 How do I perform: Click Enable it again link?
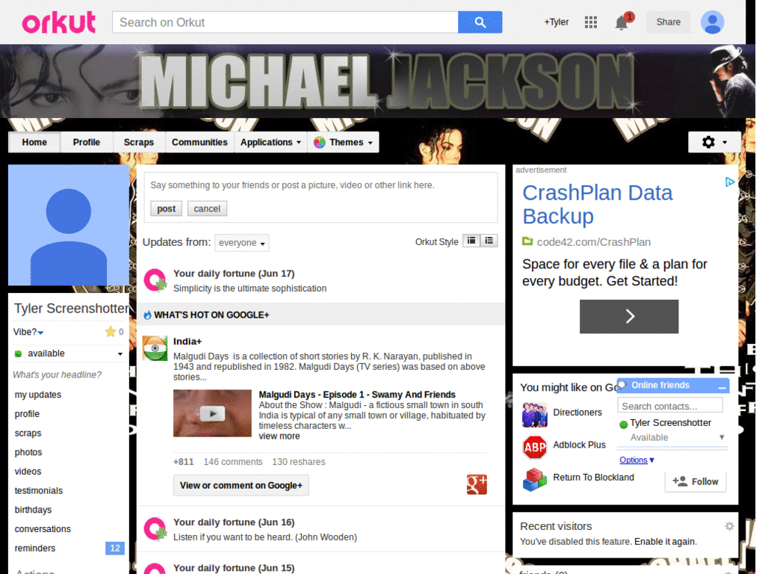[x=666, y=541]
